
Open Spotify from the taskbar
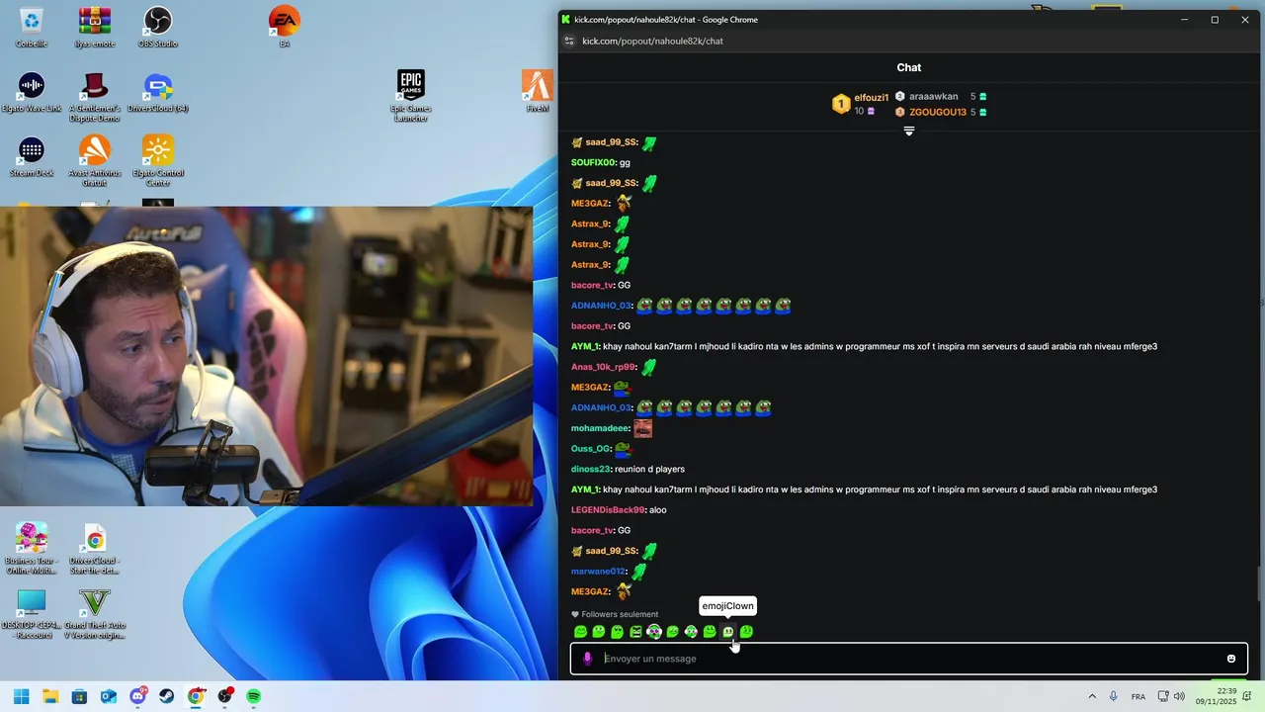click(254, 696)
